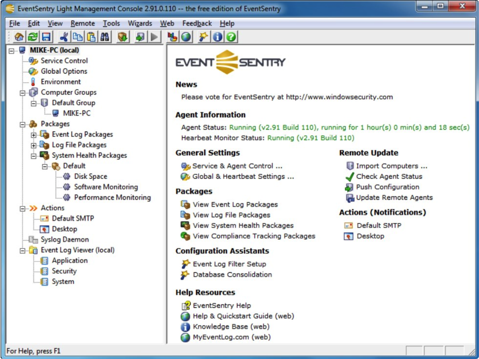
Task: Click the Copy toolbar icon
Action: 78,37
